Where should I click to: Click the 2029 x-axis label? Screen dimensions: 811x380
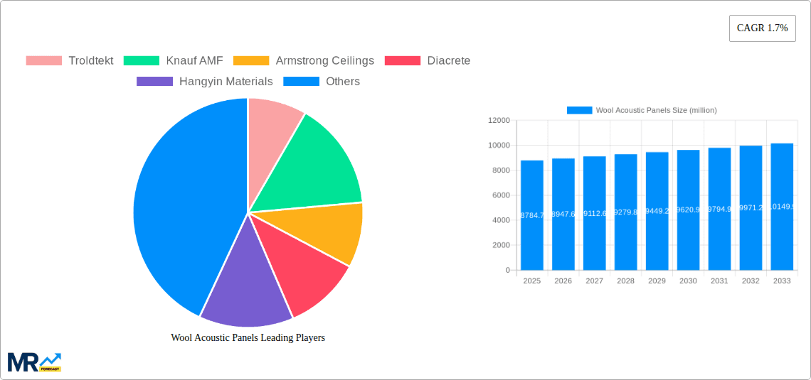point(657,281)
